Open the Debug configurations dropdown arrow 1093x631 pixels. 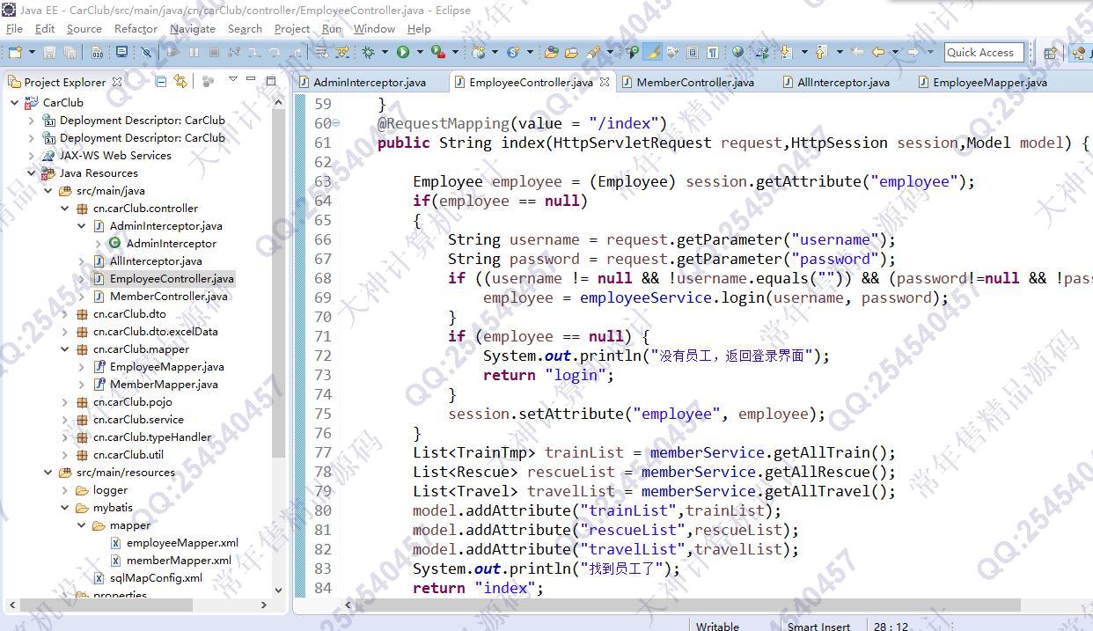coord(385,52)
